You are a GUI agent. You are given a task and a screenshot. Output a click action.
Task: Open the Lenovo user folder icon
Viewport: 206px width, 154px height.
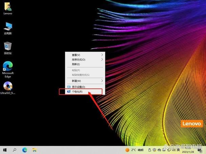coord(8,8)
